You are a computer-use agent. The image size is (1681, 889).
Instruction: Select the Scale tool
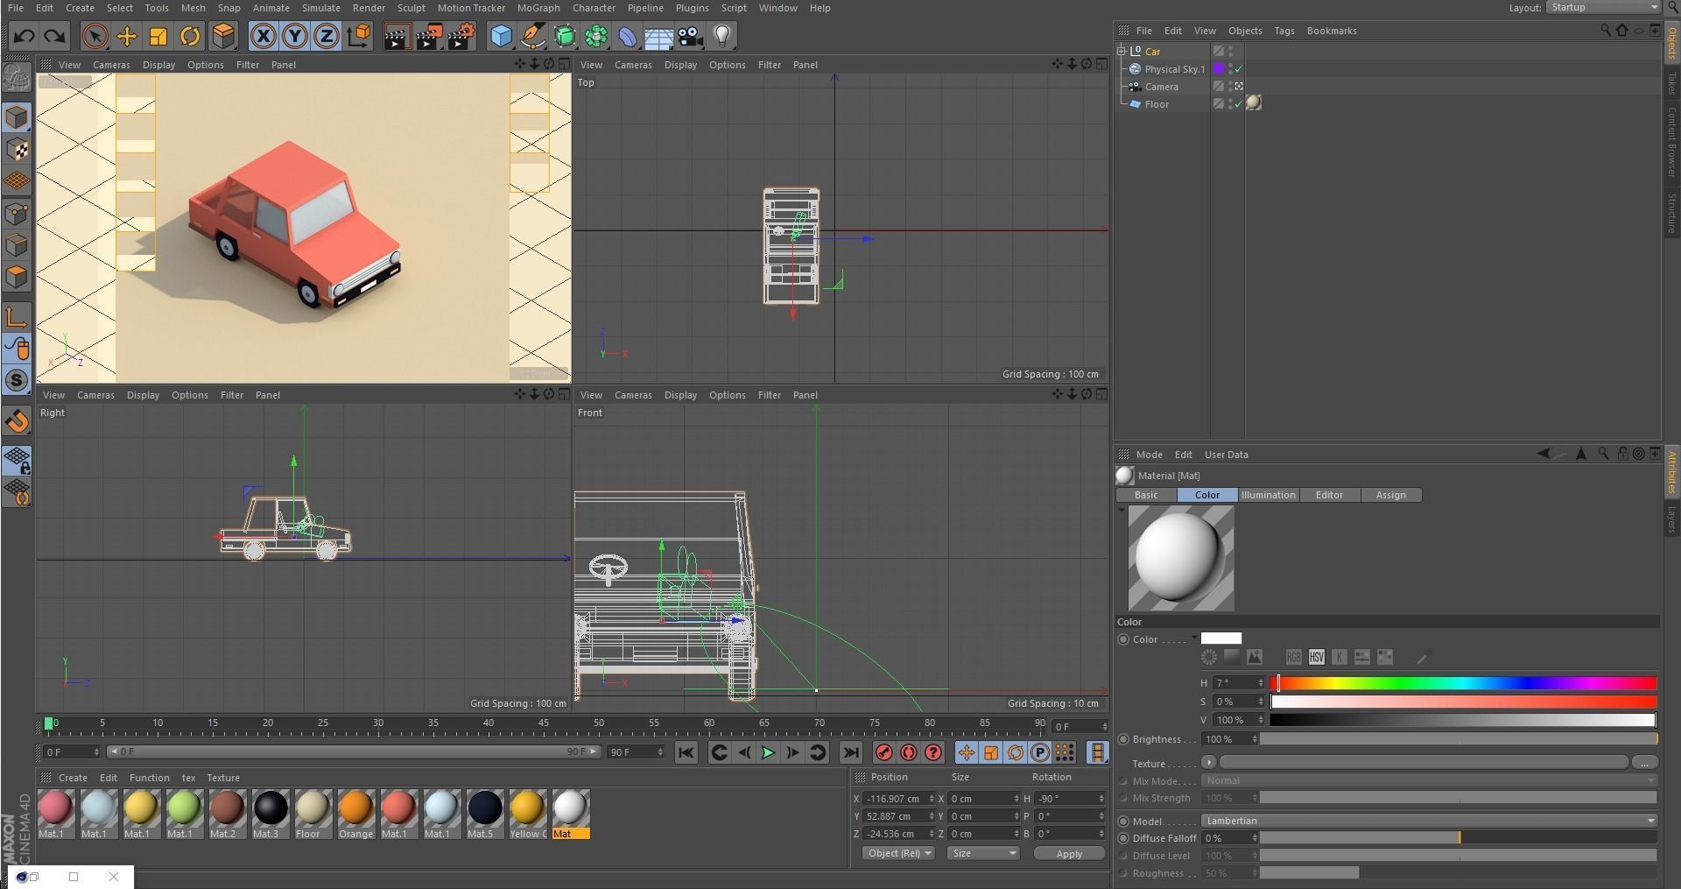point(158,36)
